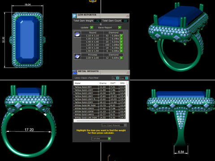Image resolution: width=215 pixels, height=161 pixels.
Task: Close the Gem Reporter panel
Action: click(127, 15)
